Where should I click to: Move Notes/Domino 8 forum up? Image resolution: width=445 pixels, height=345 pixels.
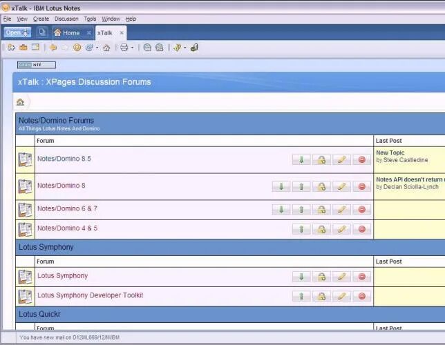pyautogui.click(x=301, y=186)
